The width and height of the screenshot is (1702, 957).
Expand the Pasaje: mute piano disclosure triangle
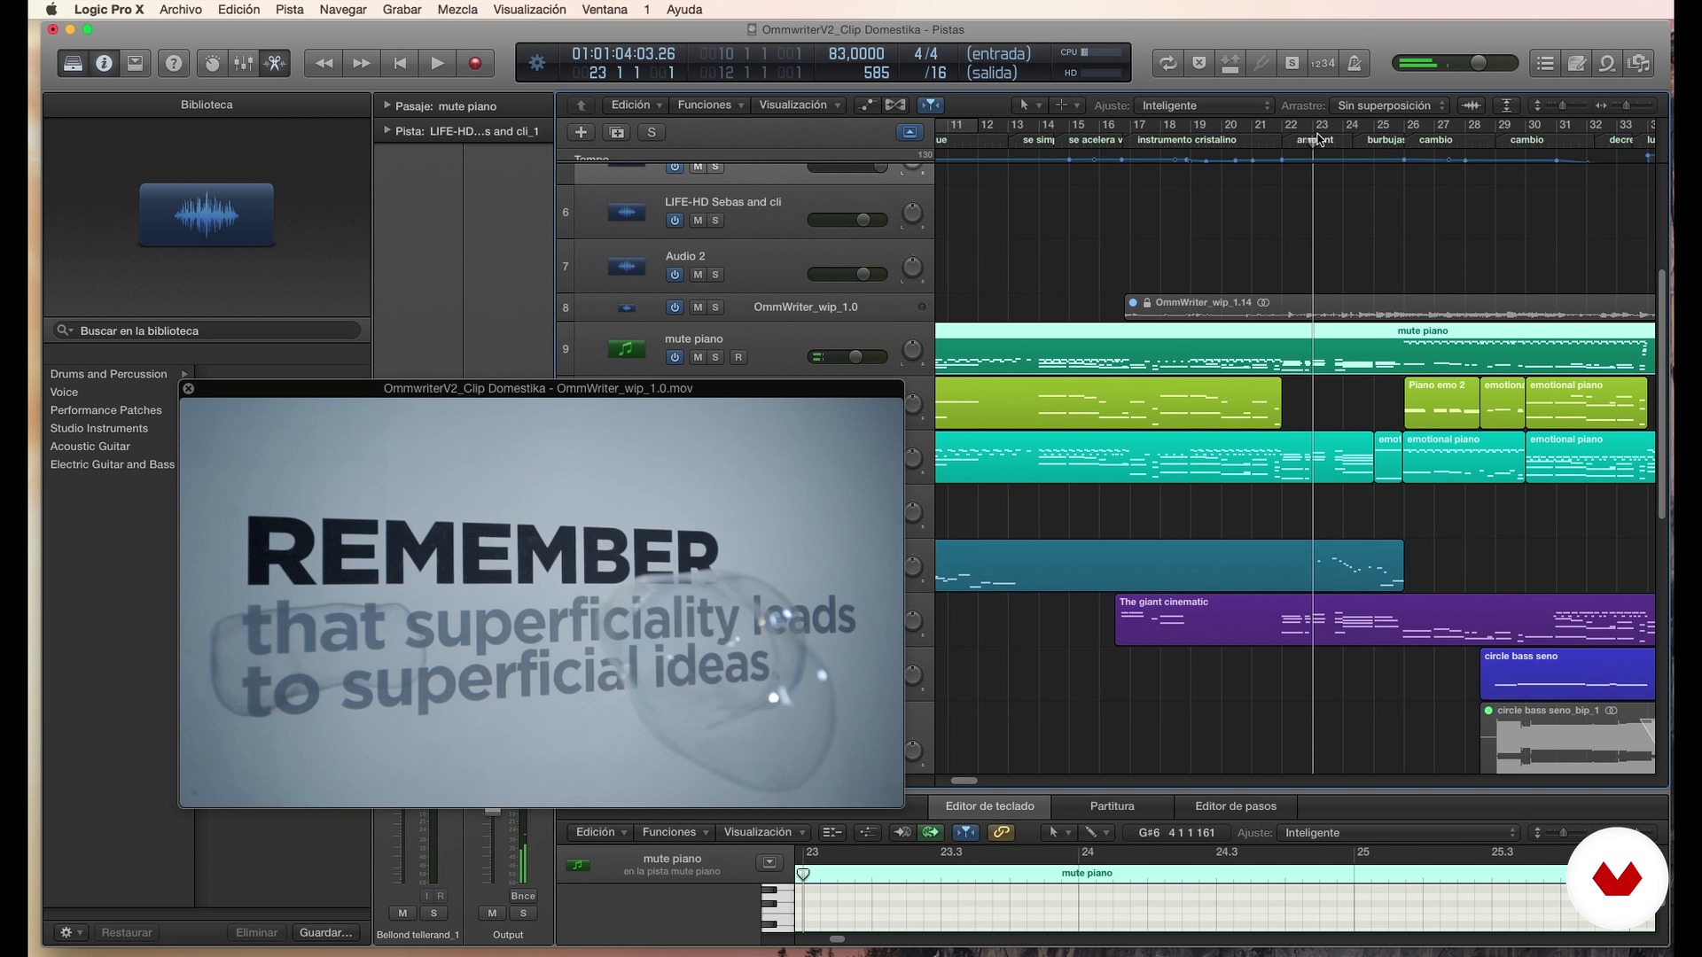[386, 105]
